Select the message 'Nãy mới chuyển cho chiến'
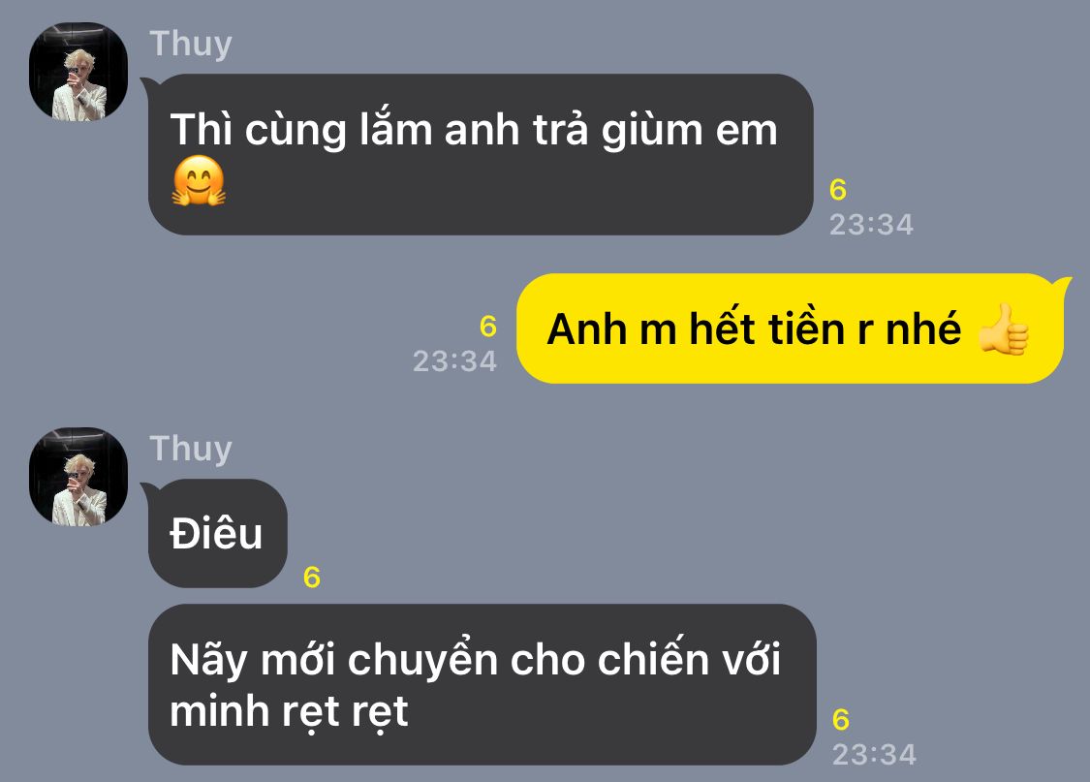The width and height of the screenshot is (1090, 782). (x=482, y=685)
